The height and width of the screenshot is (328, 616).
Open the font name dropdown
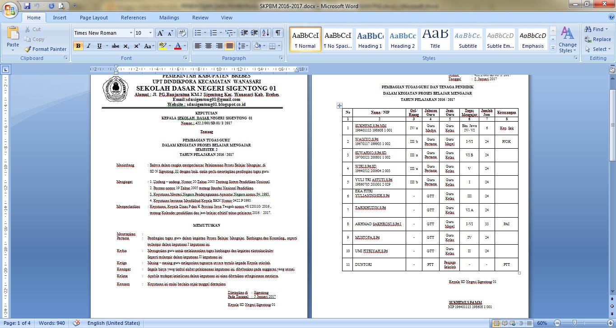point(131,33)
